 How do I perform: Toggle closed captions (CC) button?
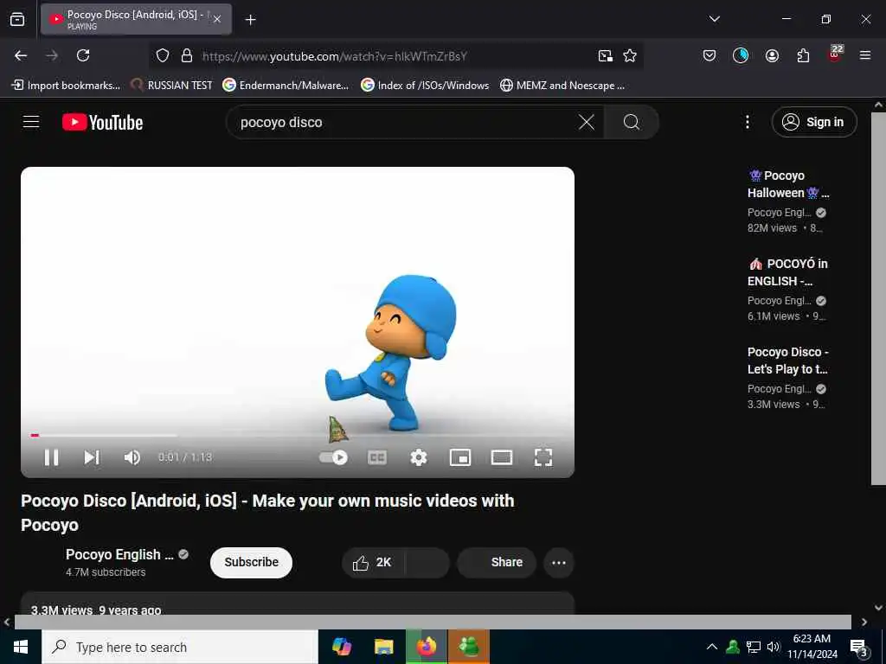pos(377,457)
